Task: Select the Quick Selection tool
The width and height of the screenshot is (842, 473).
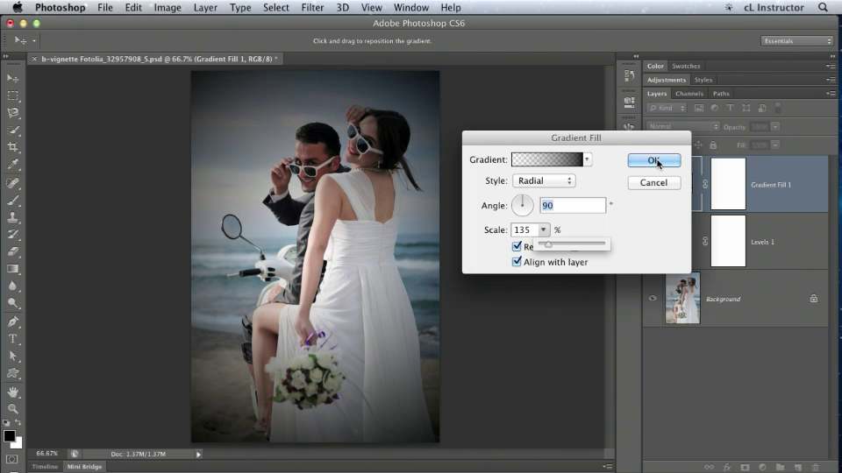Action: pos(13,131)
